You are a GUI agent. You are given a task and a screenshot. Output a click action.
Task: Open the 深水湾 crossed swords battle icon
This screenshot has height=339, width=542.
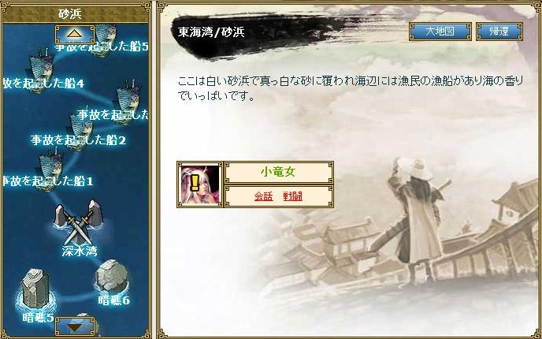click(79, 222)
